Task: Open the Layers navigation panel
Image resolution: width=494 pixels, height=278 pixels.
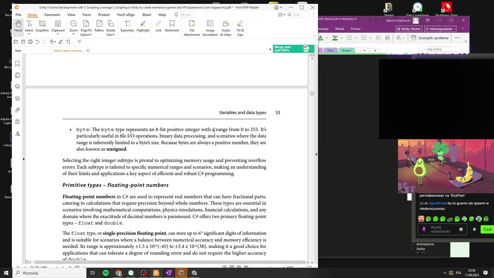Action: coord(17,98)
